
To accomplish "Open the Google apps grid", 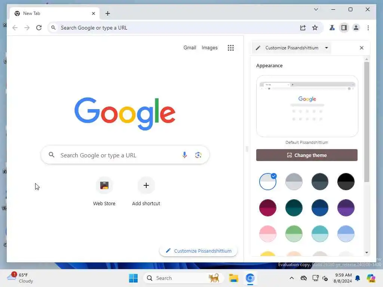I will pos(231,48).
